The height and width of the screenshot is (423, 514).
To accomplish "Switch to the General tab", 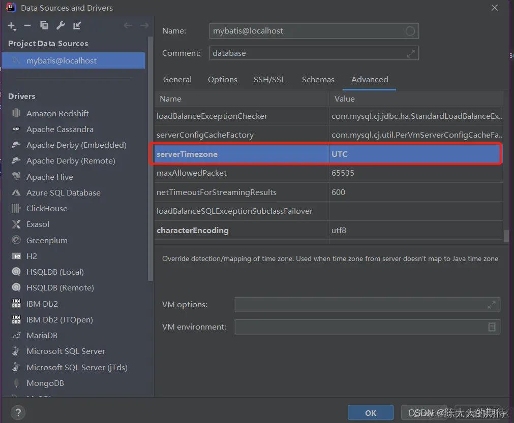I will 177,80.
